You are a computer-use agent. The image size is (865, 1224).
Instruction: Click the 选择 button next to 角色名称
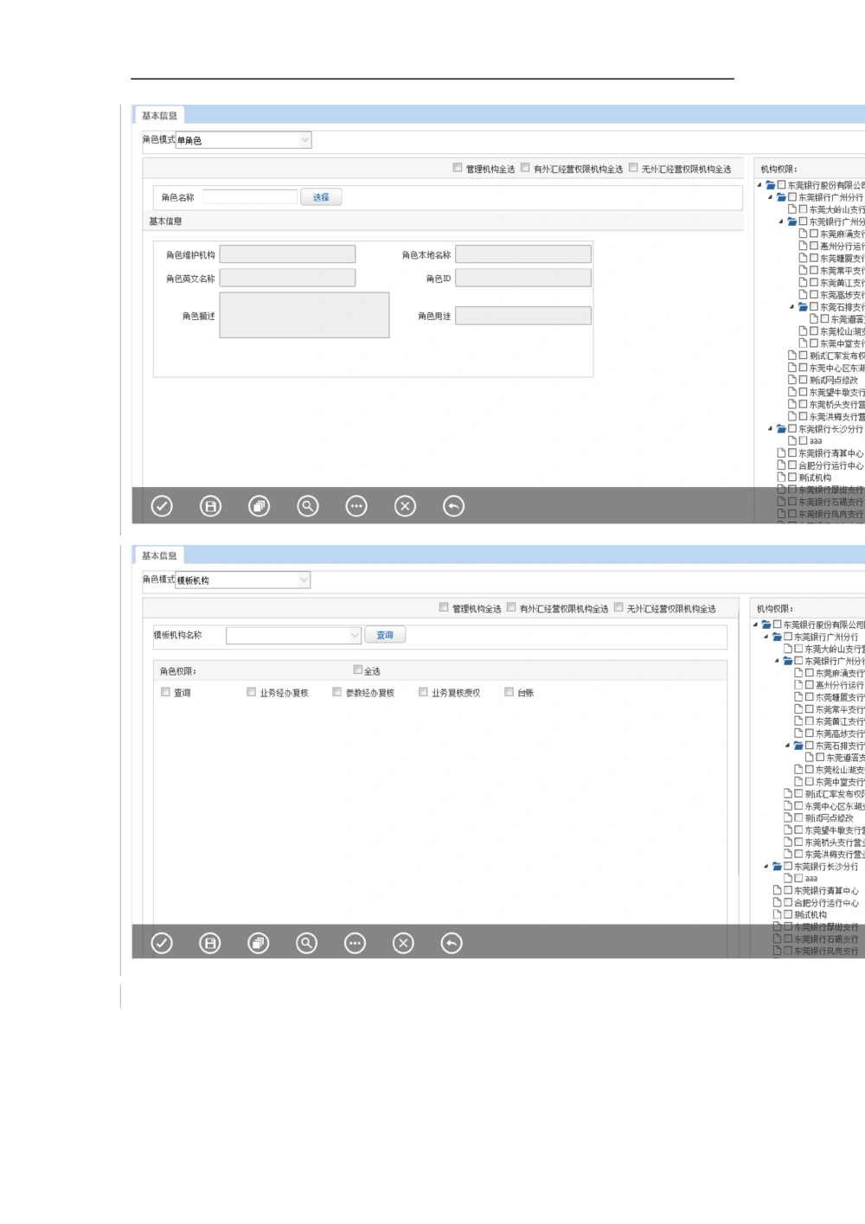321,197
